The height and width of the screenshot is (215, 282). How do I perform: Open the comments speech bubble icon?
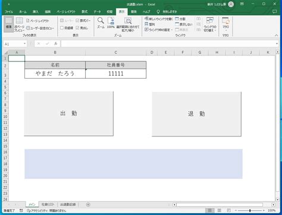click(274, 11)
